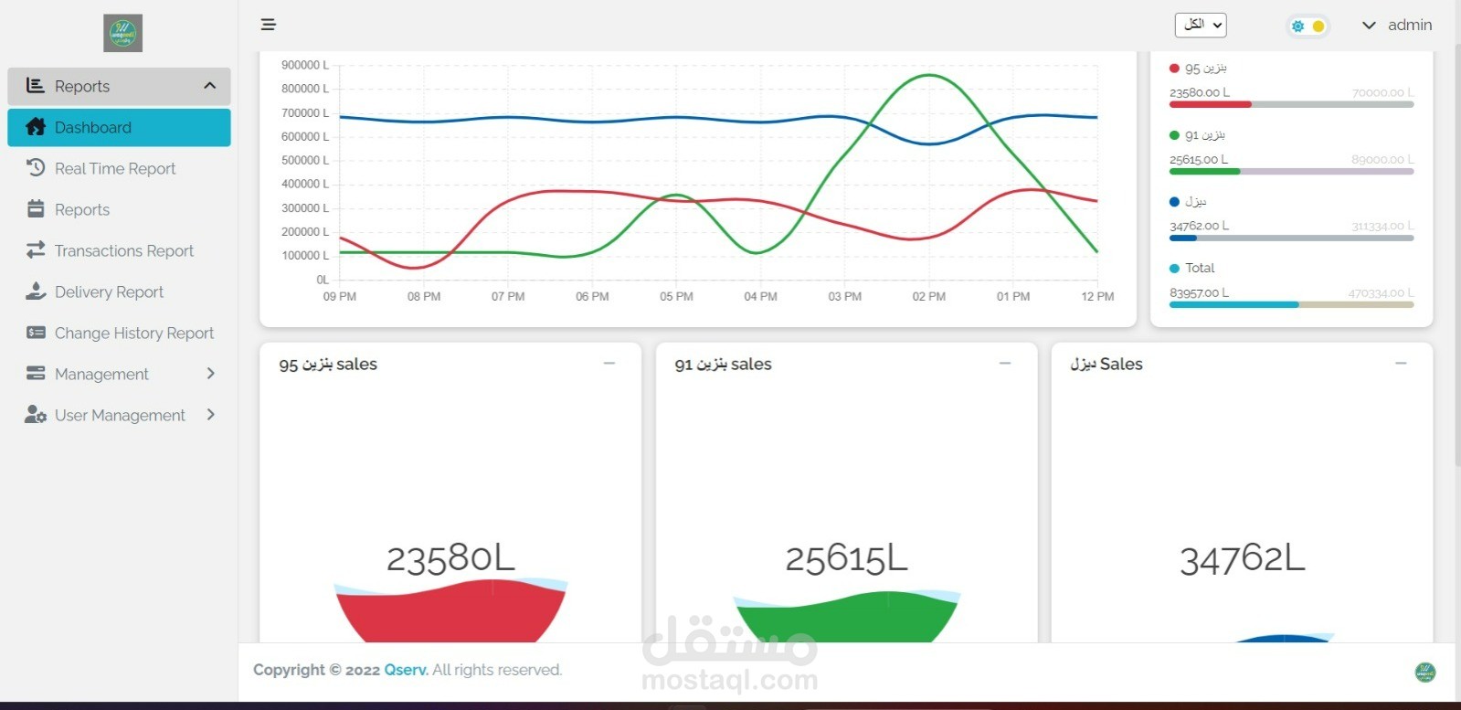Open the Reports sub-item page

[x=119, y=209]
